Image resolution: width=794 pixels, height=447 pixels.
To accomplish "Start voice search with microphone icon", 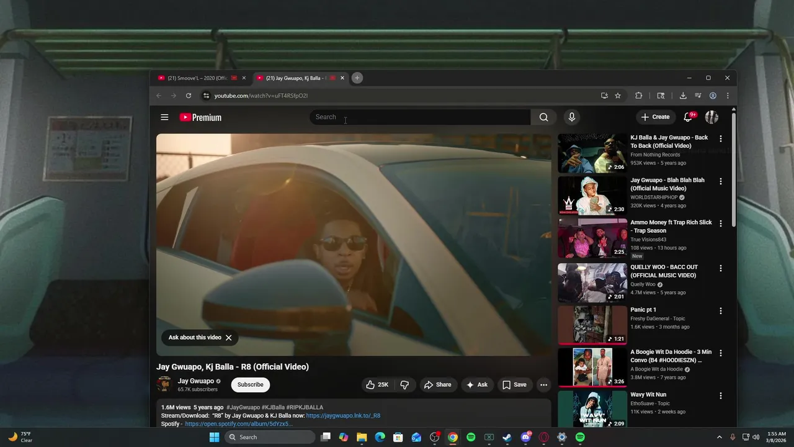I will (x=572, y=117).
